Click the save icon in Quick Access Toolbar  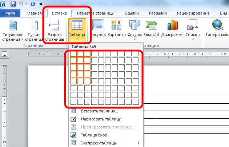pyautogui.click(x=13, y=4)
